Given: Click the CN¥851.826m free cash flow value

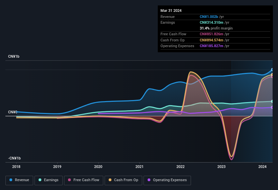Looking at the screenshot, I should click(212, 34).
